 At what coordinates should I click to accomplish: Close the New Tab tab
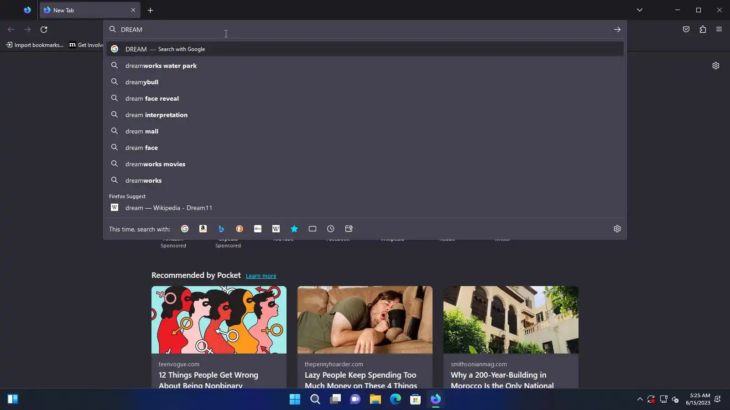pos(133,10)
